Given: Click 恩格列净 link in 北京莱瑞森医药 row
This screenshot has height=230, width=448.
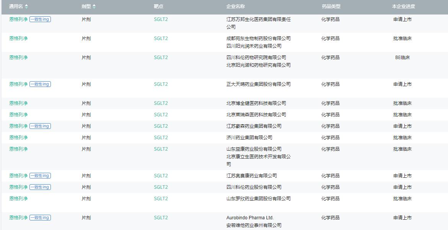Looking at the screenshot, I should pos(18,115).
